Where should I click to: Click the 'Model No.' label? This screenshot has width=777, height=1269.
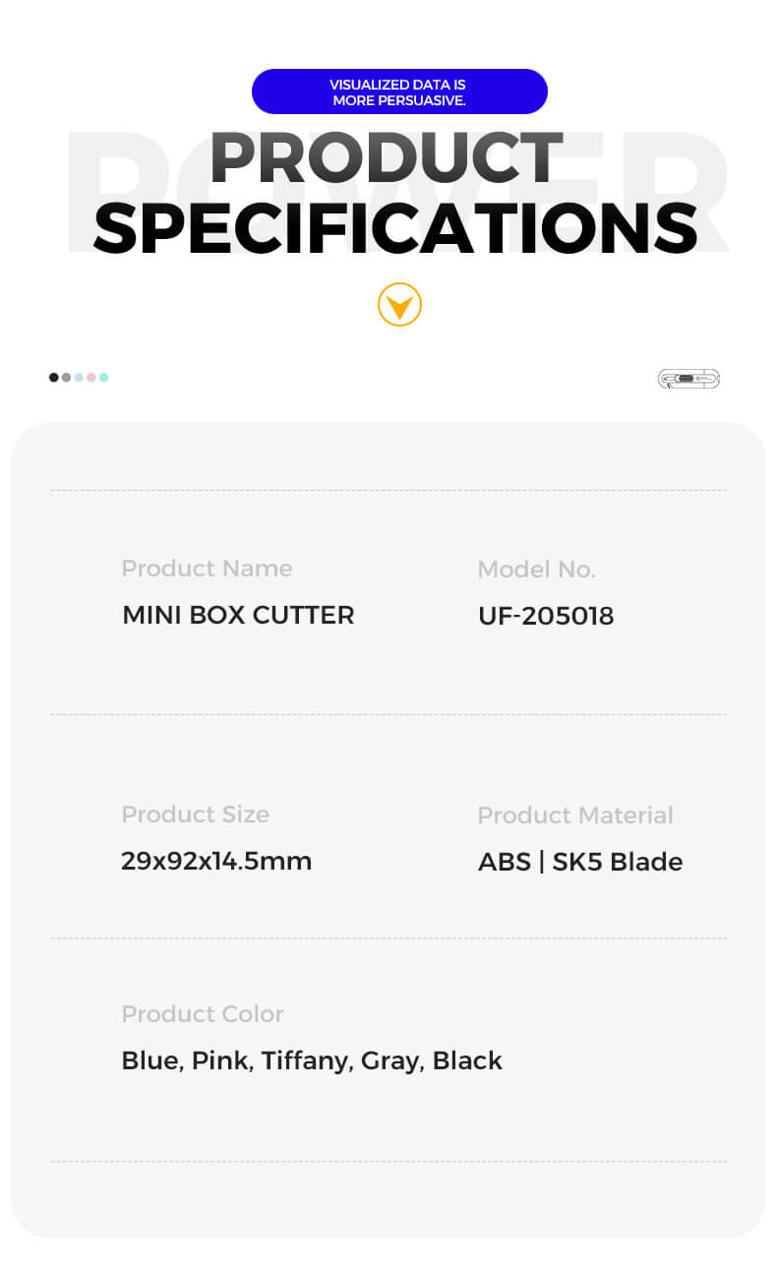coord(536,570)
